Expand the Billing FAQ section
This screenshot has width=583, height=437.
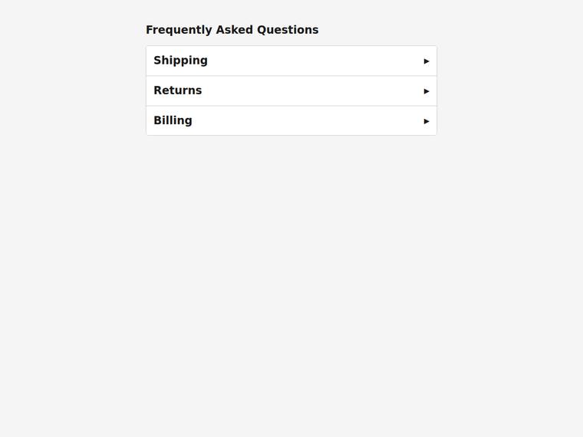pyautogui.click(x=291, y=121)
